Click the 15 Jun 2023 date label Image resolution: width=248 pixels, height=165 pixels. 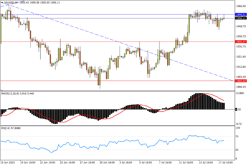[x=7, y=162]
